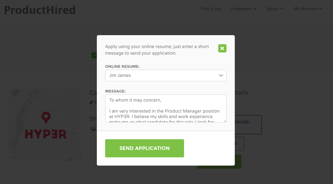Click the ProductHired site logo
This screenshot has height=184, width=333.
(40, 10)
